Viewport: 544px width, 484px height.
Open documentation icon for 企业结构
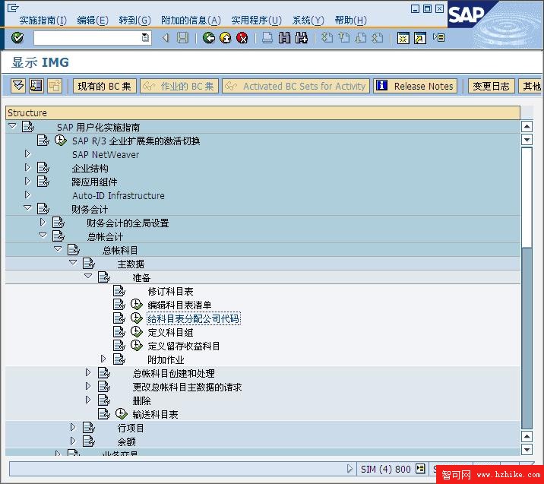point(43,168)
